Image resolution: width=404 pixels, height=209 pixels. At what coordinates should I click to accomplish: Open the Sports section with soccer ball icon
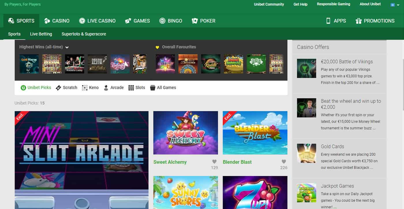click(21, 21)
